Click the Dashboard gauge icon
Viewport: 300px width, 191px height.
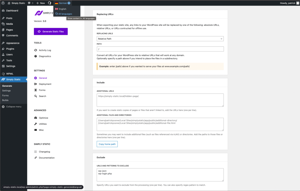[3, 11]
